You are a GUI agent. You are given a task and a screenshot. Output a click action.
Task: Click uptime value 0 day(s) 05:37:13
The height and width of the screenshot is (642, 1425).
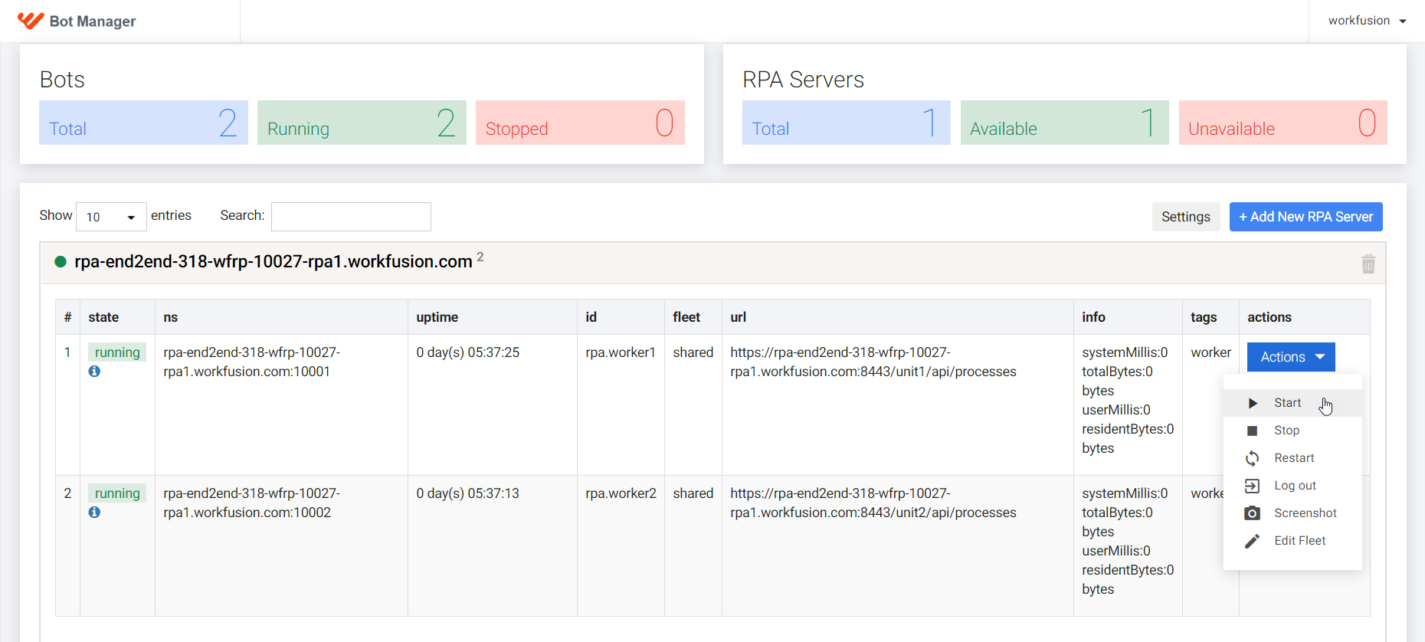click(467, 493)
